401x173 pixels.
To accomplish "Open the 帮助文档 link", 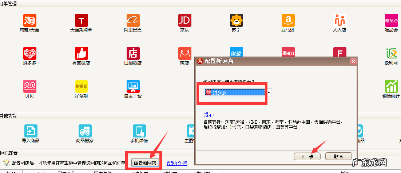I will coord(177,163).
